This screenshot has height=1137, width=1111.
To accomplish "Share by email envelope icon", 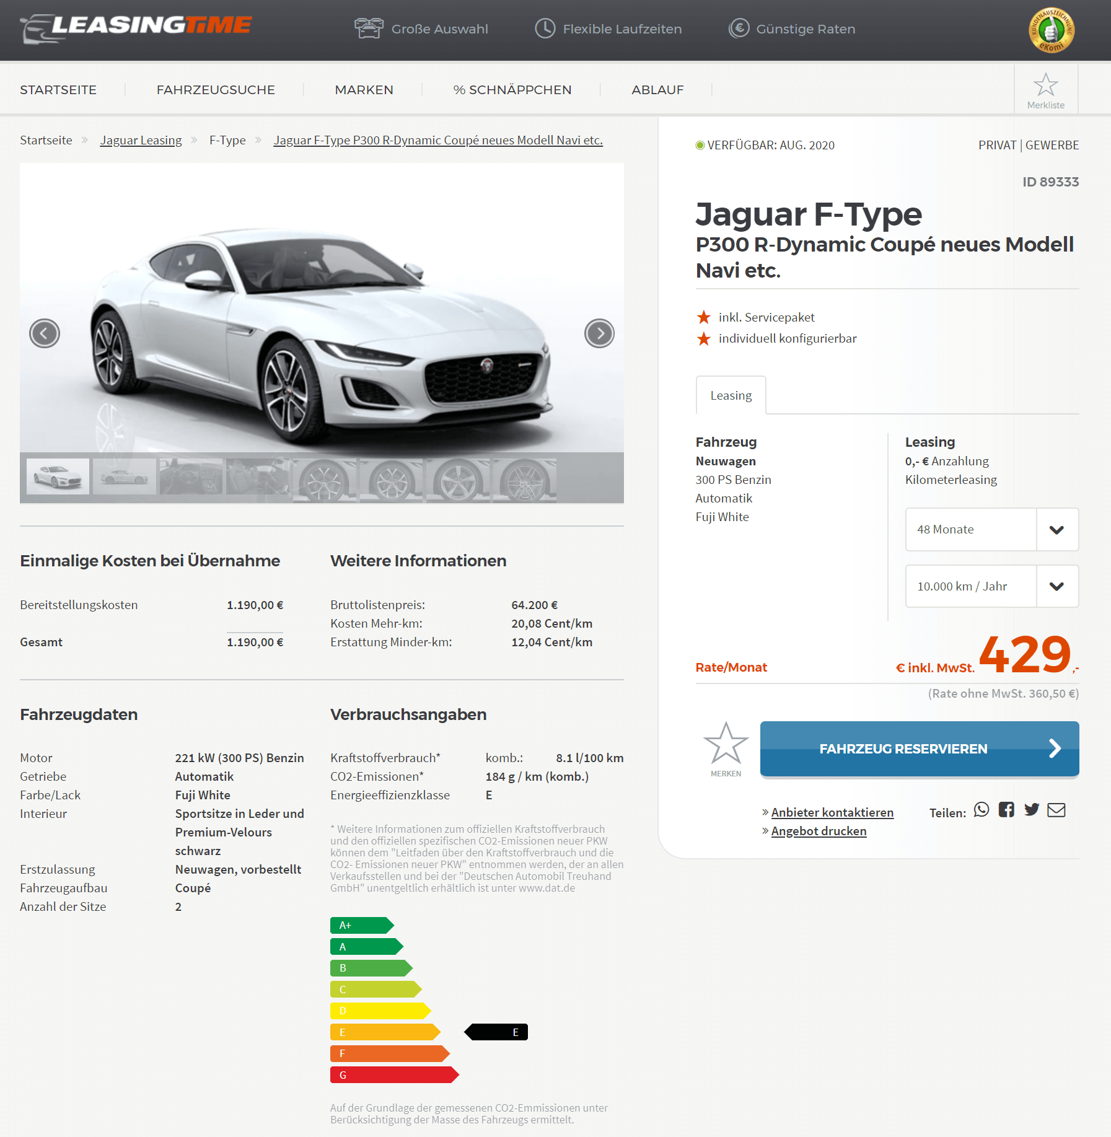I will tap(1056, 810).
